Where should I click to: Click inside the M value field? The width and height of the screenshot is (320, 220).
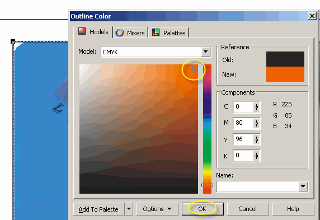pyautogui.click(x=243, y=123)
